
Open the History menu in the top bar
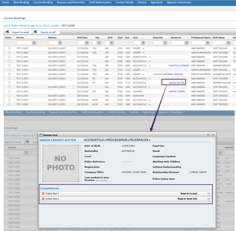142,2
